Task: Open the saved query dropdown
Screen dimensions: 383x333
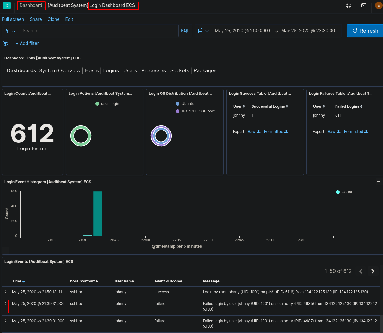Action: click(10, 31)
